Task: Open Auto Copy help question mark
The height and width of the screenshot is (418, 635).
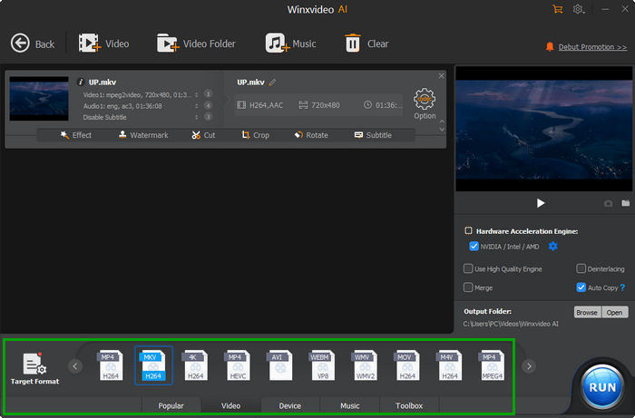Action: click(623, 287)
